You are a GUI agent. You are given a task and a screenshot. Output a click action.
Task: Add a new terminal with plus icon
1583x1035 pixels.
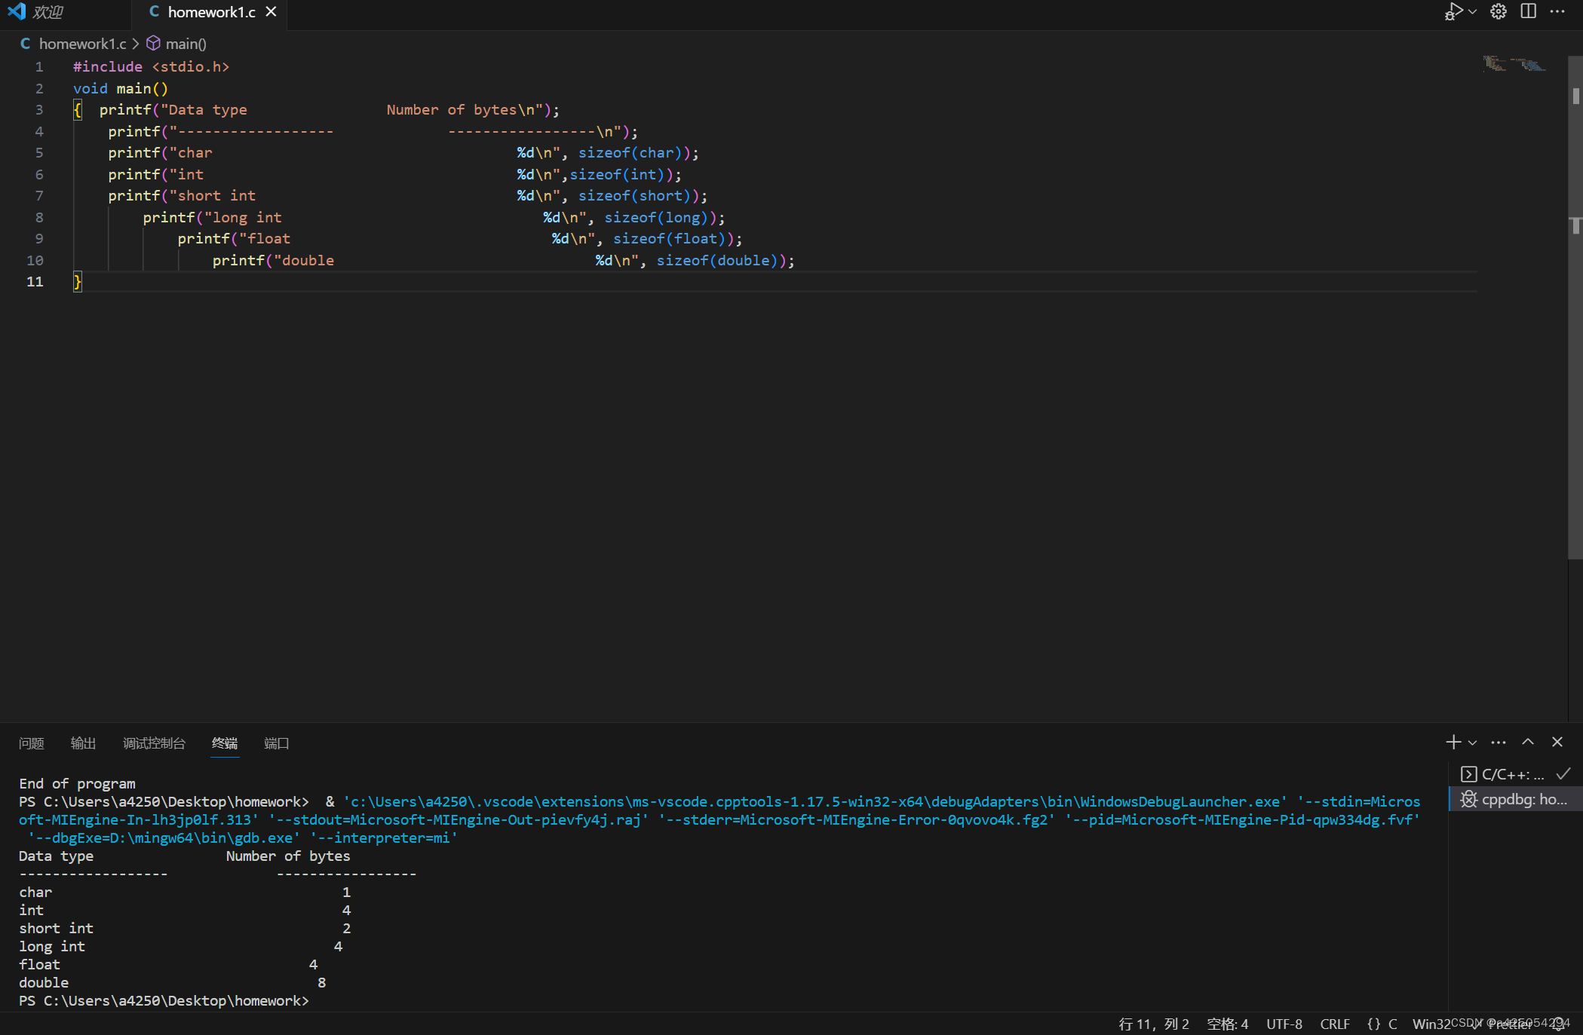[x=1453, y=743]
